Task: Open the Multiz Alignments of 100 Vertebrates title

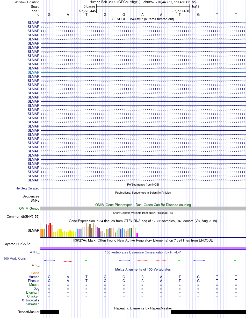Action: pos(143,269)
